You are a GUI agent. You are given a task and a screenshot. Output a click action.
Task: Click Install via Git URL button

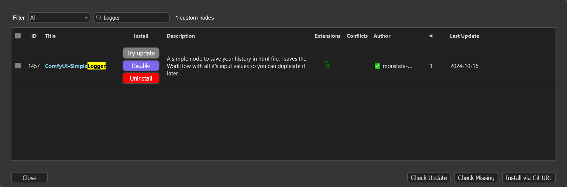click(529, 178)
